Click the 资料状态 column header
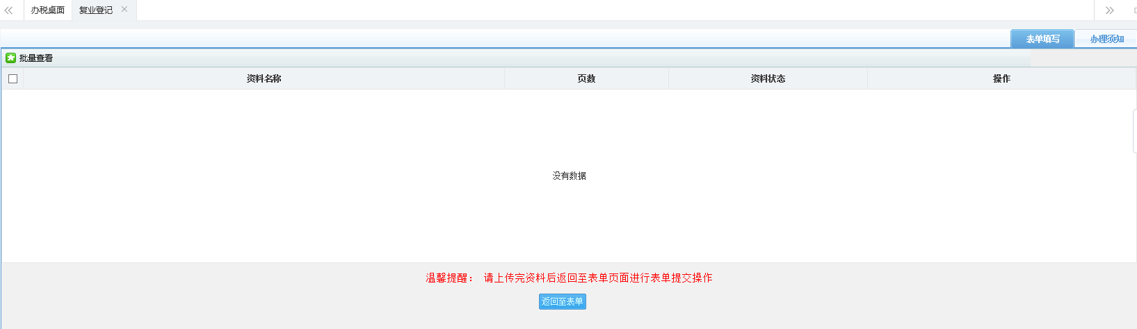 pos(768,78)
